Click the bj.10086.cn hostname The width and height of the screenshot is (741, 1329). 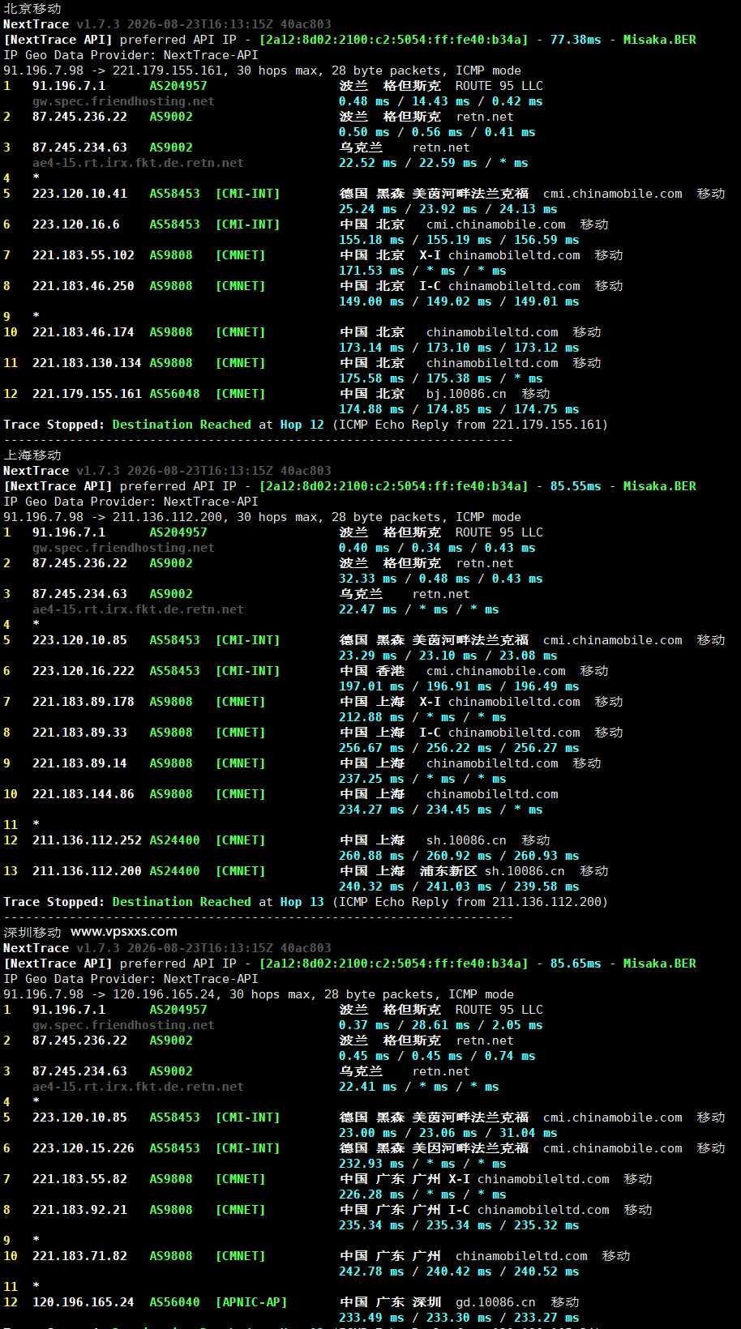click(466, 393)
